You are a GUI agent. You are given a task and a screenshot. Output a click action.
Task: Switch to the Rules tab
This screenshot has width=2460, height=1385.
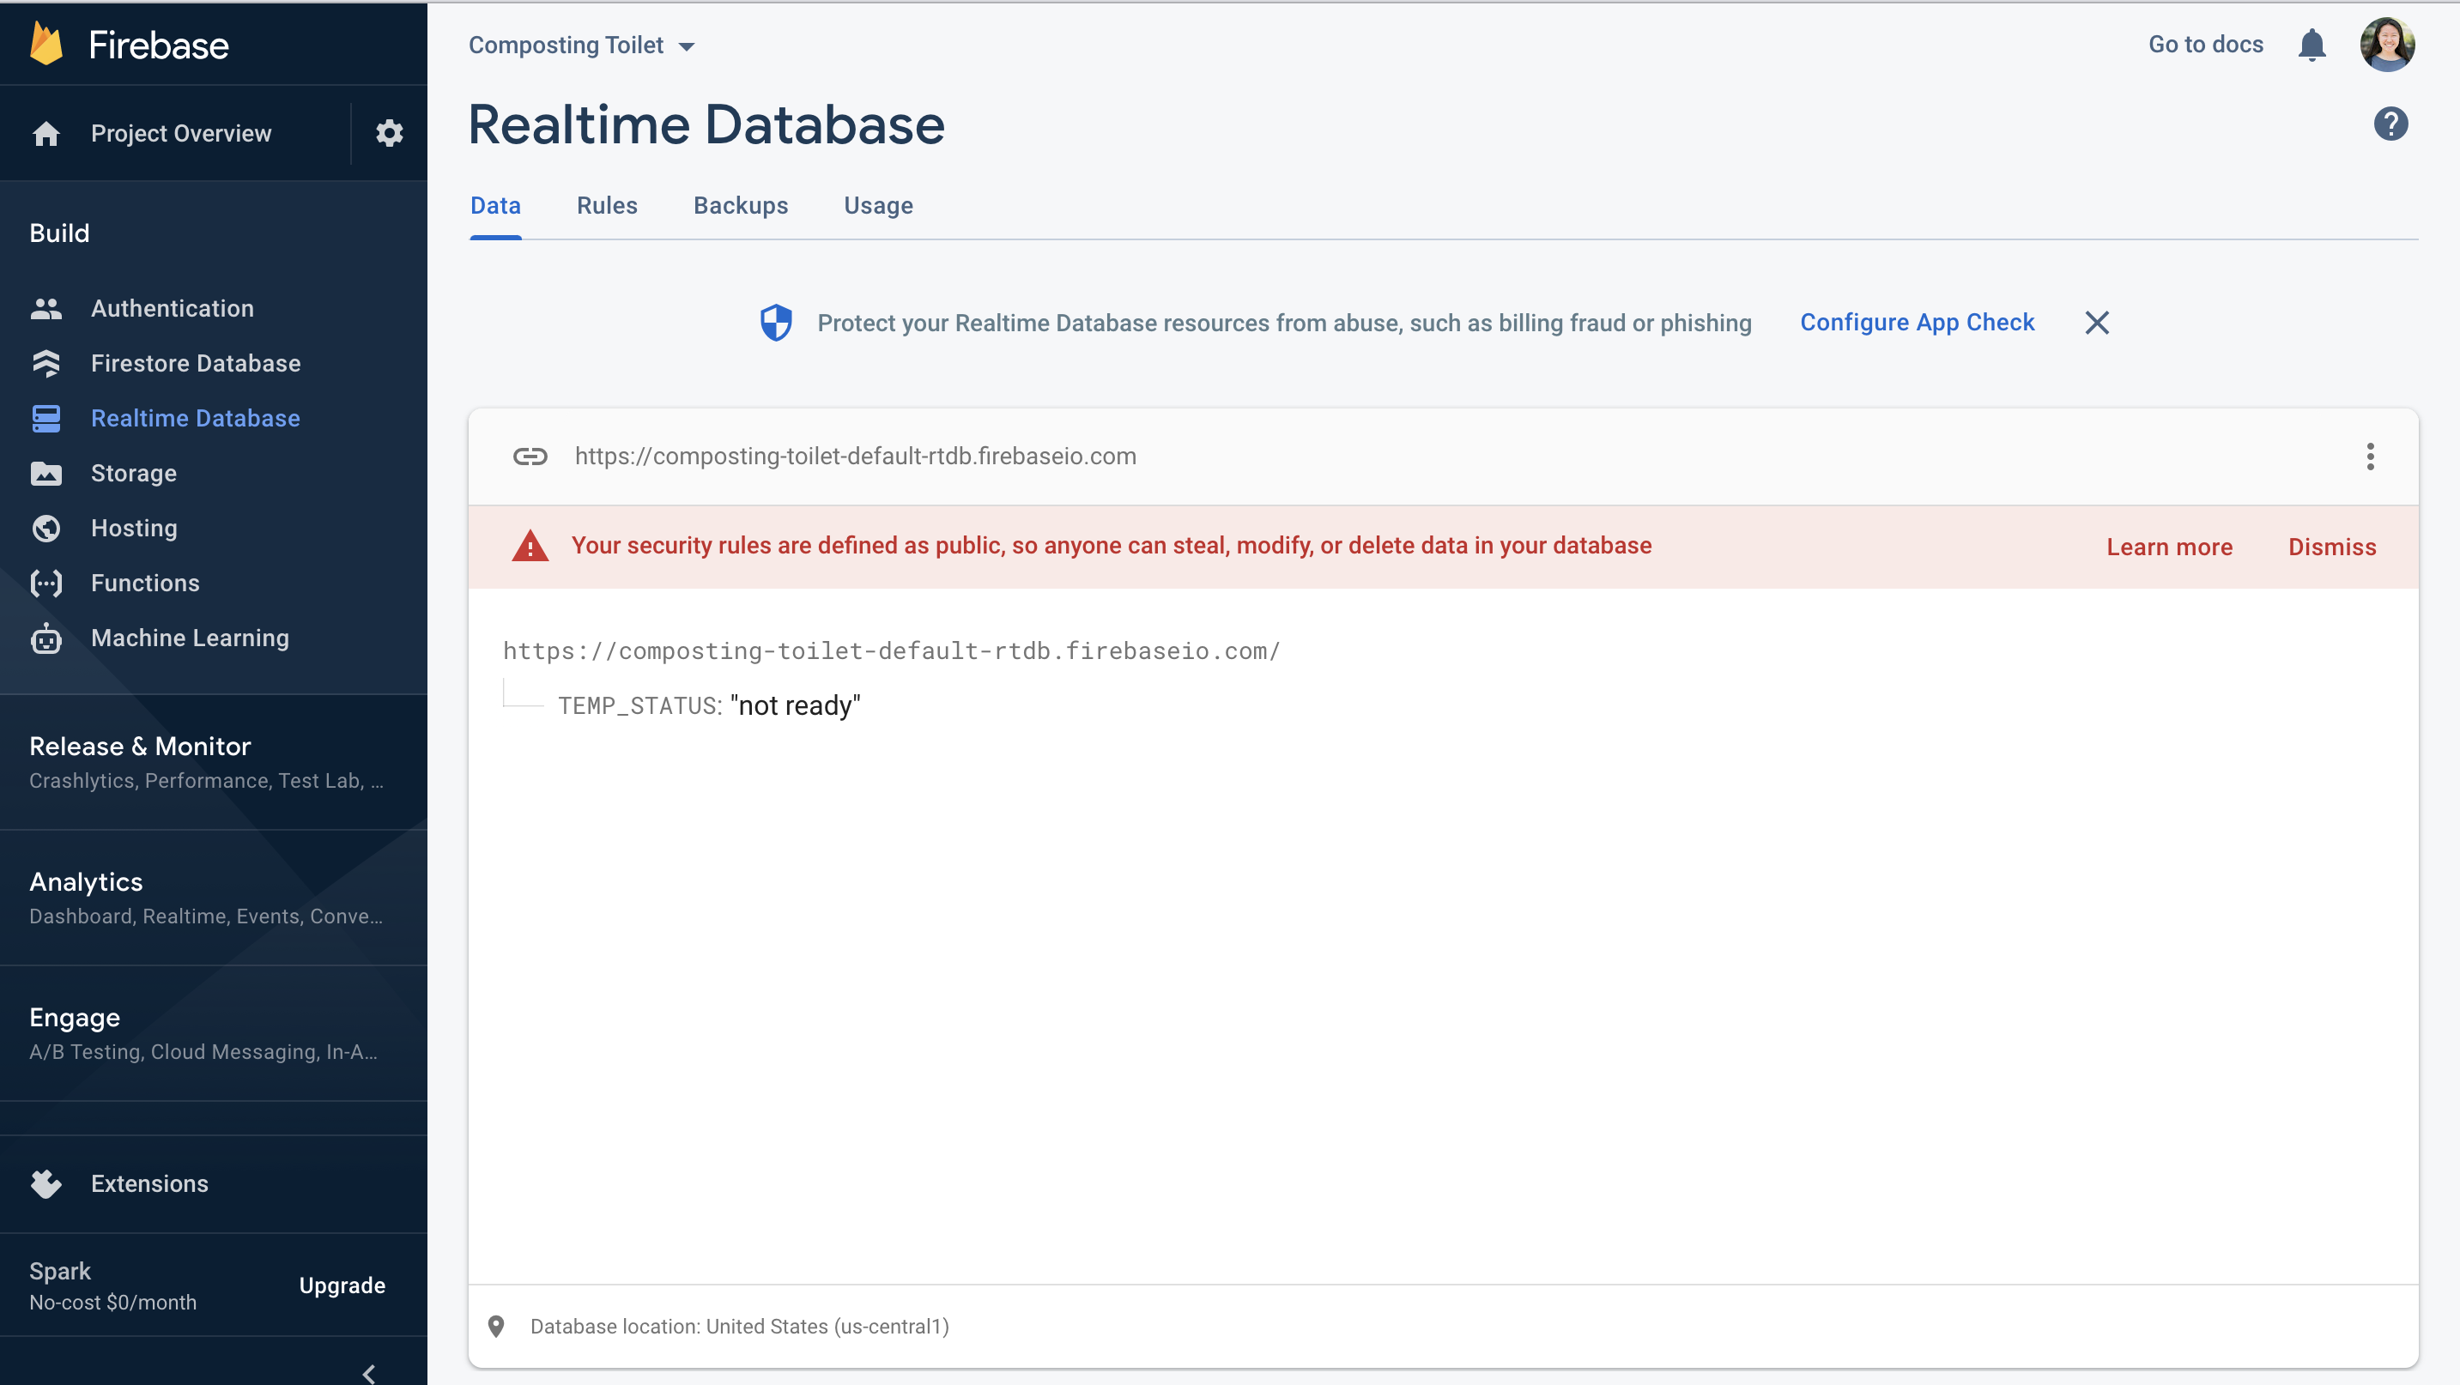click(608, 206)
